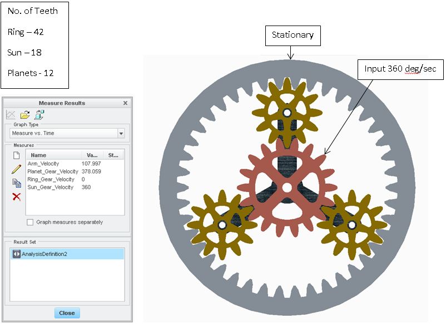Screen dimensions: 446x328
Task: Edit selected measure with pencil icon
Action: [17, 169]
